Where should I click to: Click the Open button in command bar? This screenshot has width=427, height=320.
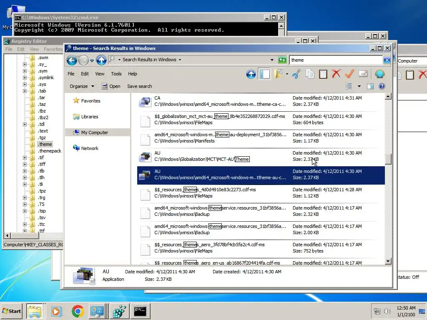pos(111,86)
